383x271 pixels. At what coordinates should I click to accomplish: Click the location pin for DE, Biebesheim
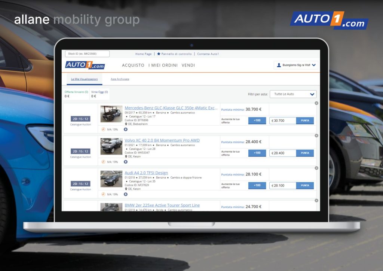point(126,124)
